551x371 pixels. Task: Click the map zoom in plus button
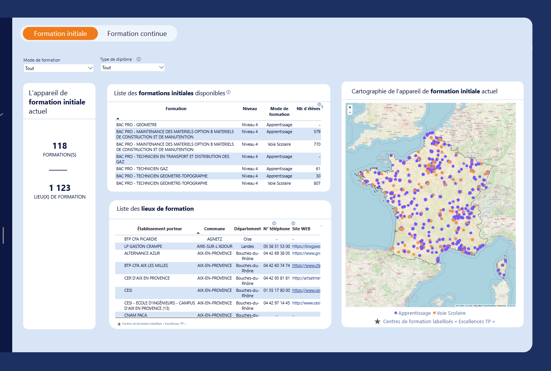350,107
